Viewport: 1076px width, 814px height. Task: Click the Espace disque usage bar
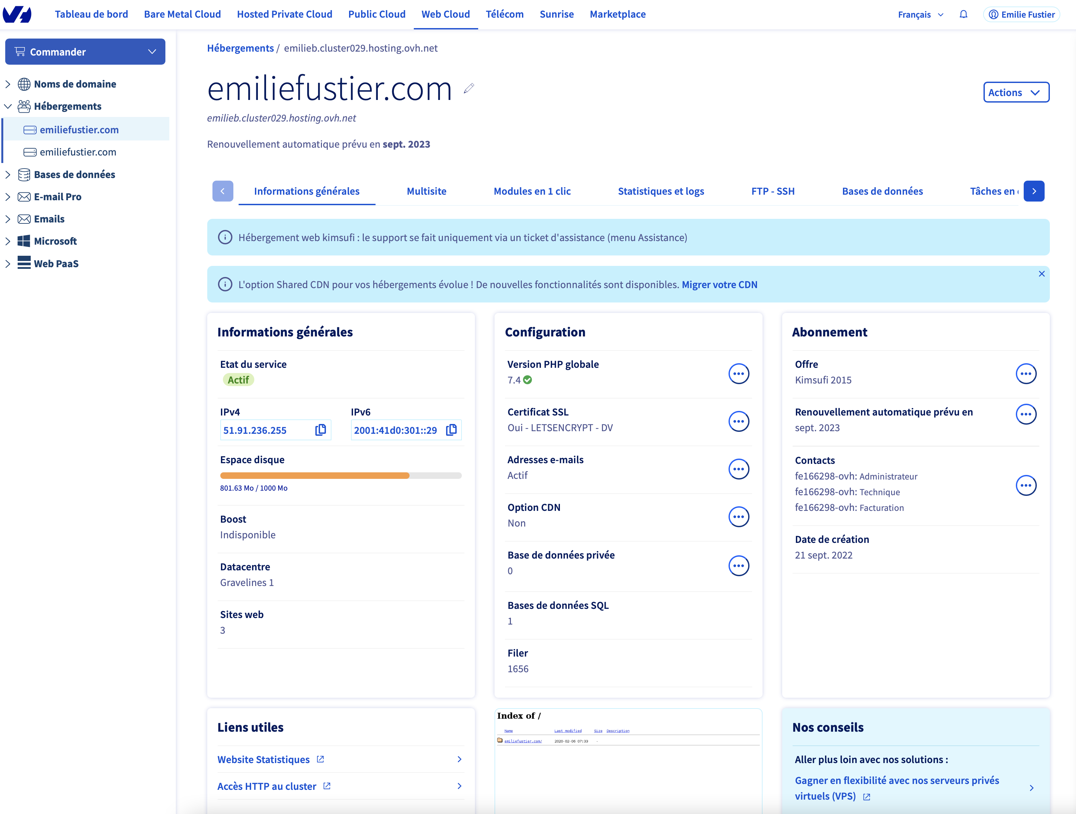(341, 476)
